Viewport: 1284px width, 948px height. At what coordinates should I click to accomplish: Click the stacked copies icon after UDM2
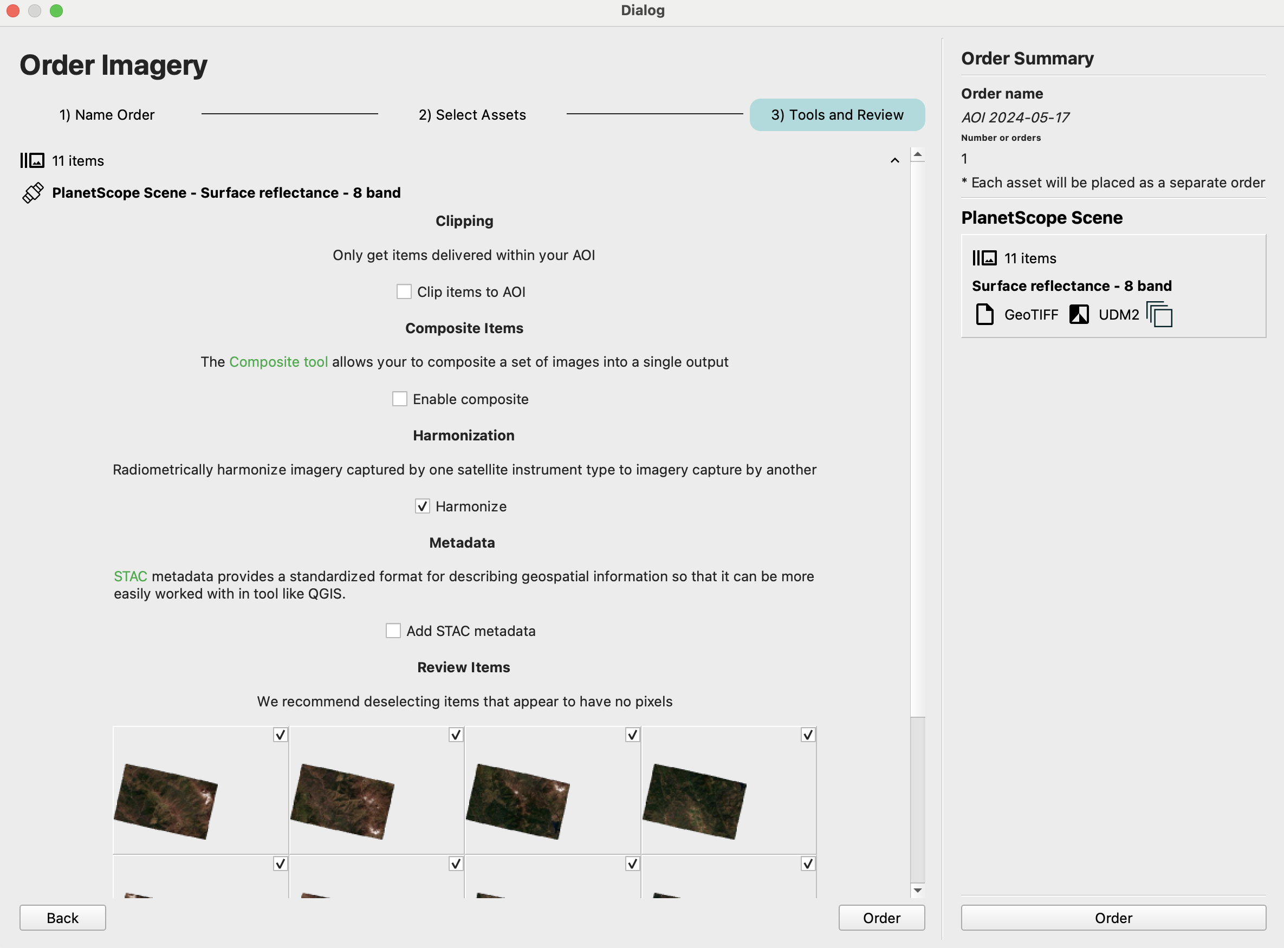pyautogui.click(x=1159, y=314)
